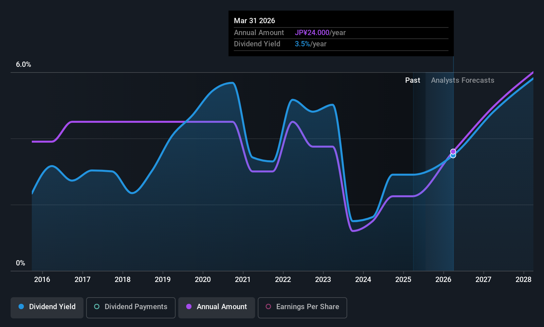Click the 6.0% y-axis label
544x327 pixels.
(x=24, y=65)
